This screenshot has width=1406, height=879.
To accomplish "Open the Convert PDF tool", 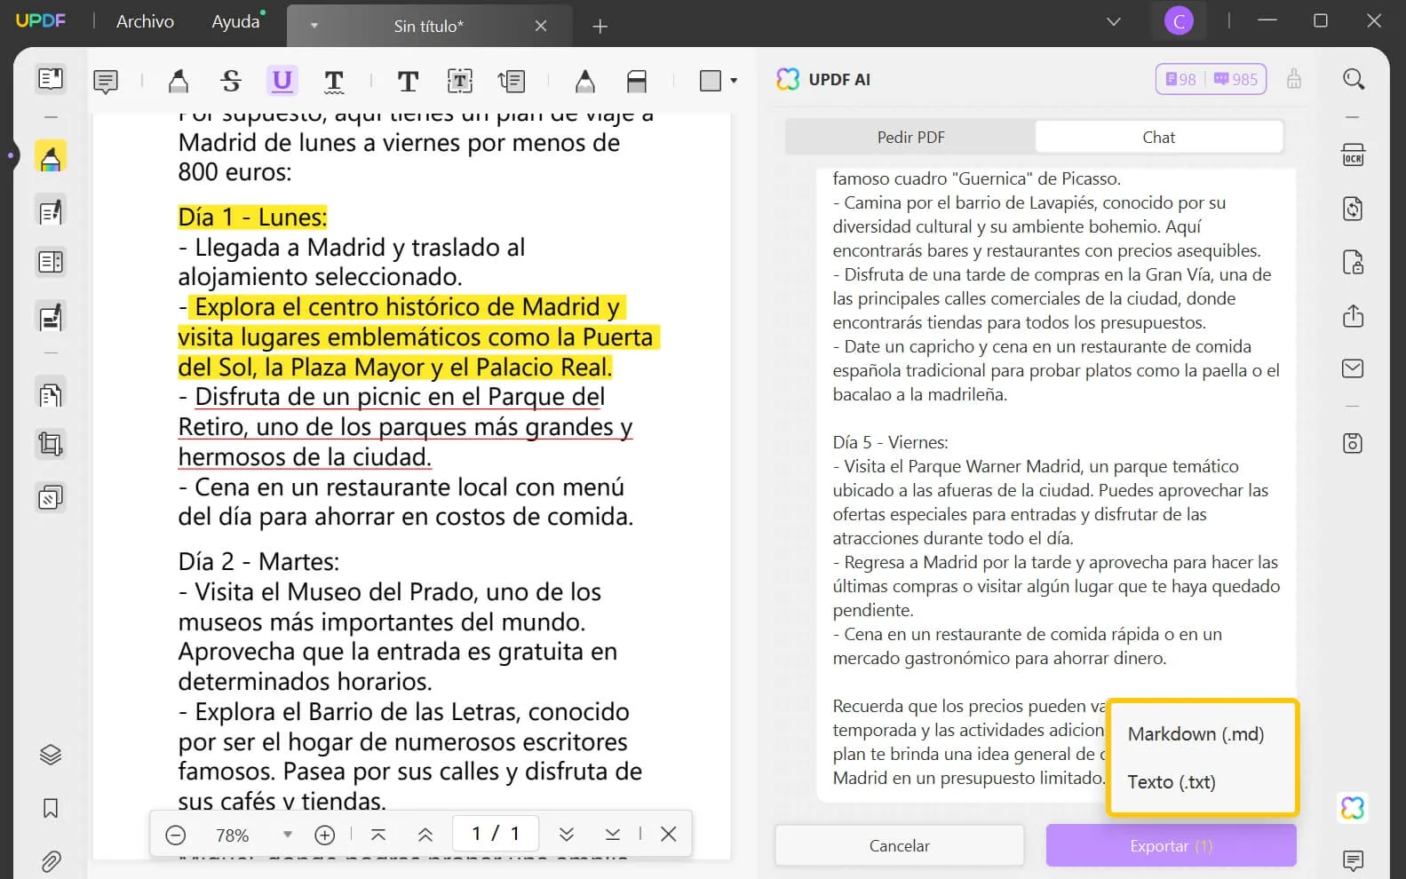I will pyautogui.click(x=1353, y=209).
